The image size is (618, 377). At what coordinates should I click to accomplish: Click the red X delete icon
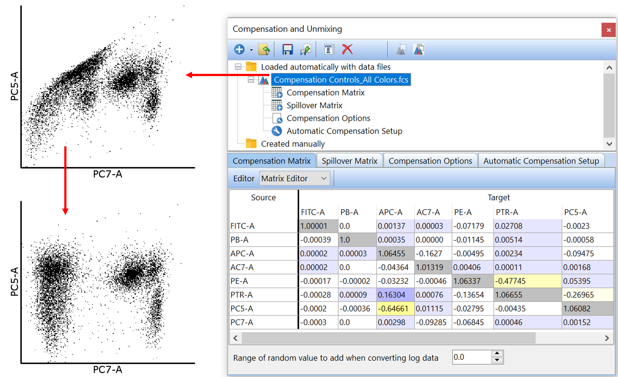click(347, 49)
